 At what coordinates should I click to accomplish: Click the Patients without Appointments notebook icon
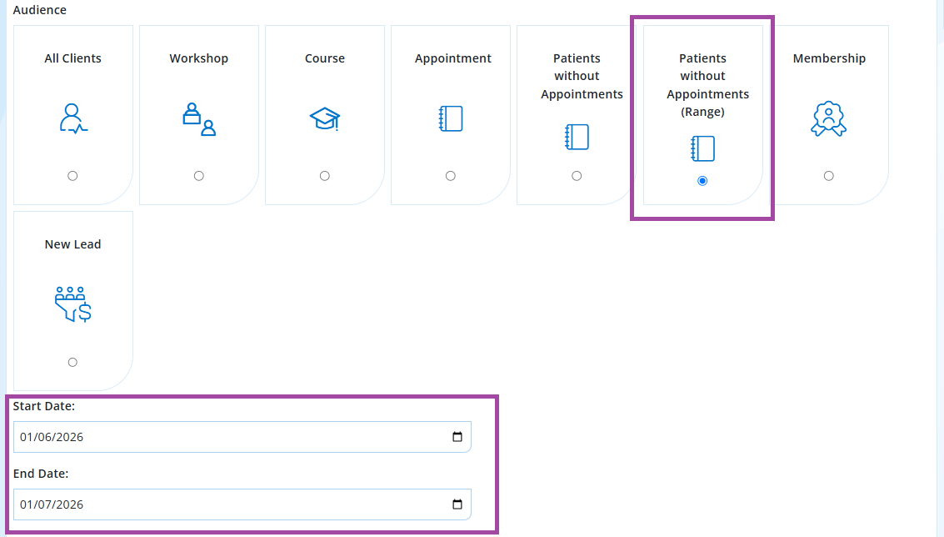tap(577, 137)
